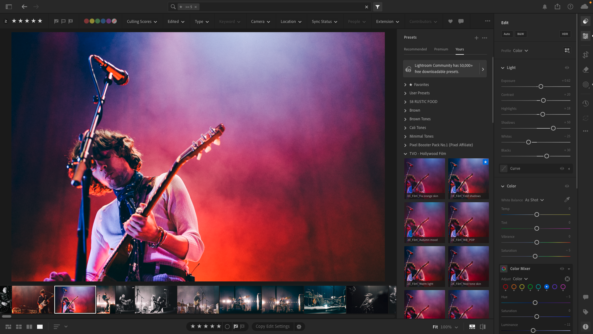Switch to the Premium presets tab
Image resolution: width=593 pixels, height=334 pixels.
[441, 49]
